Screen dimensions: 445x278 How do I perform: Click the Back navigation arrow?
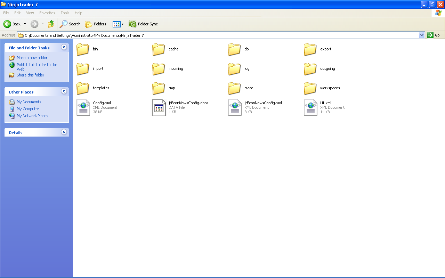(x=7, y=24)
